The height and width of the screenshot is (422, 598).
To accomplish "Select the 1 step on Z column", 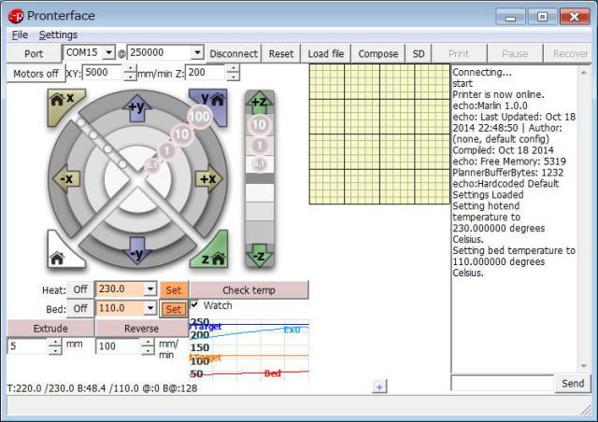I will tap(260, 146).
